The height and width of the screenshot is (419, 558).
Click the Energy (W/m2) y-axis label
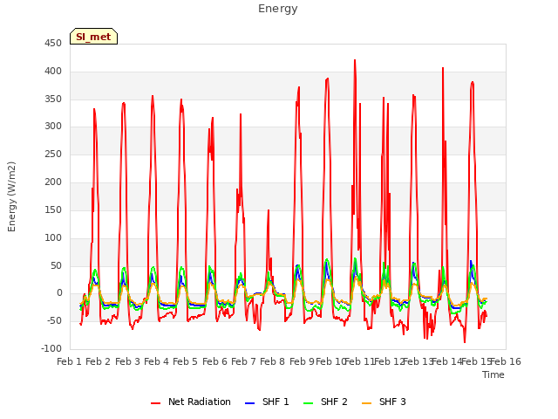11,196
